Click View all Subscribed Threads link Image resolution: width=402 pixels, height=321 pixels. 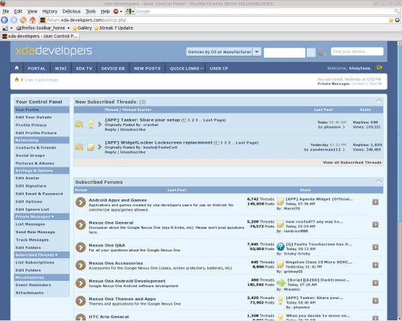click(352, 163)
